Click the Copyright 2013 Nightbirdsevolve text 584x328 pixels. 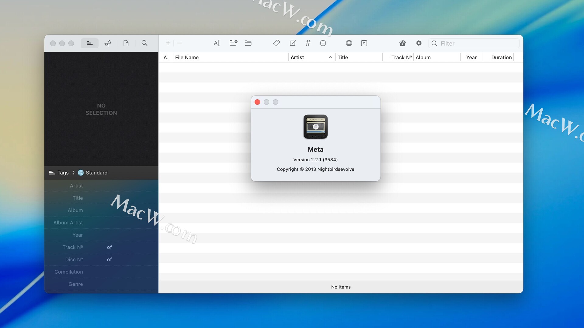(x=315, y=169)
